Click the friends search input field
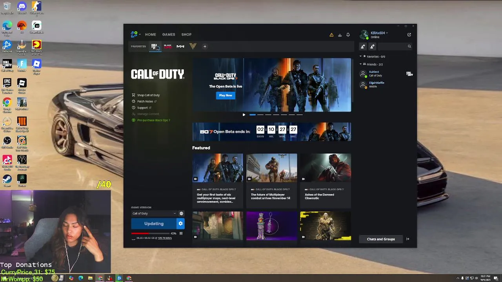This screenshot has height=282, width=502. (x=392, y=46)
